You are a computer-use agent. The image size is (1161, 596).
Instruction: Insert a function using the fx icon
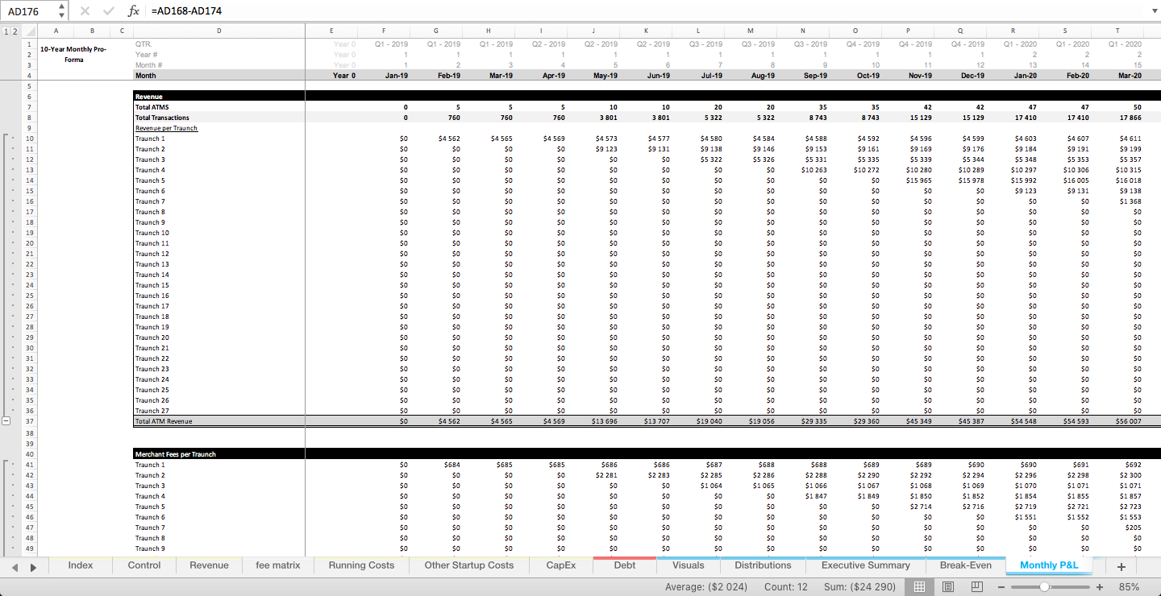pyautogui.click(x=133, y=11)
